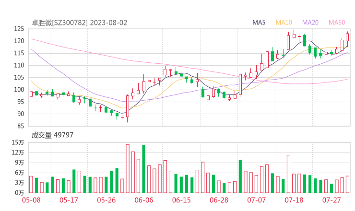Click the 3万 volume axis label
Viewport: 355px width, 211px height.
click(20, 183)
